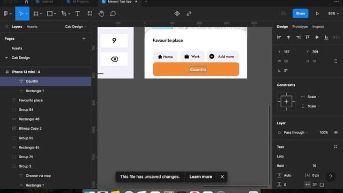Click the backspace key icon on canvas

pos(114,59)
